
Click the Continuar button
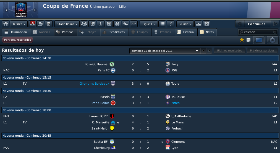(257, 24)
